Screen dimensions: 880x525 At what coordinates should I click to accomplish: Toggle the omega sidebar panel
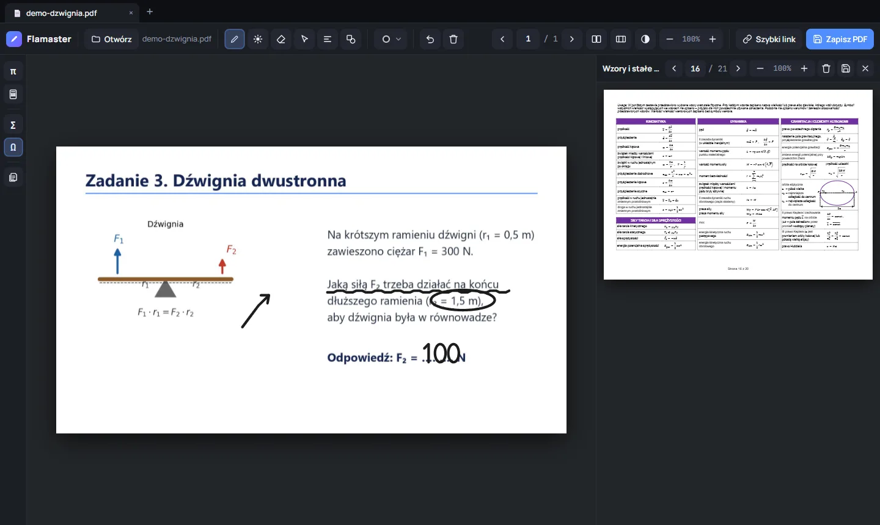pos(13,147)
